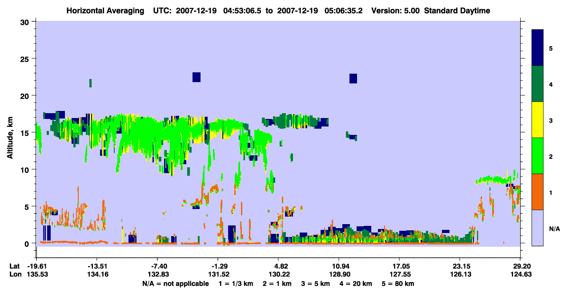Click the 'Lon' row label
The height and width of the screenshot is (296, 578).
(x=15, y=274)
